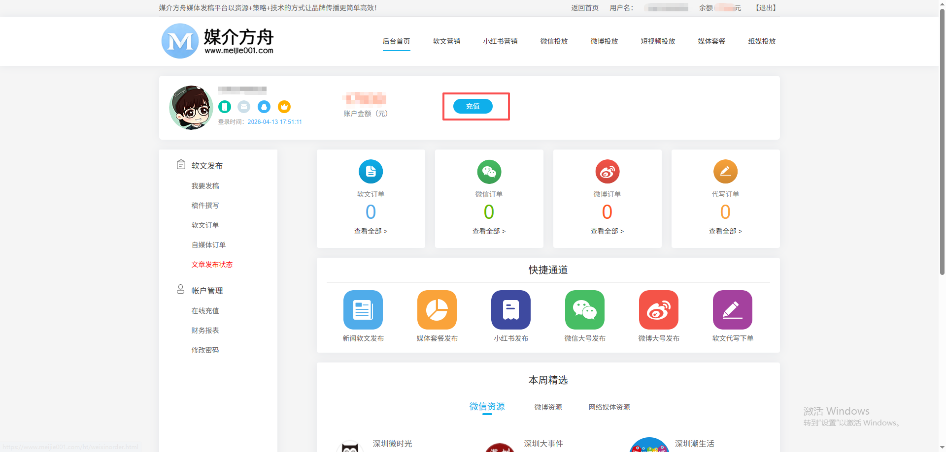Image resolution: width=946 pixels, height=452 pixels.
Task: View all 微博订单 via 查看全部
Action: click(607, 231)
